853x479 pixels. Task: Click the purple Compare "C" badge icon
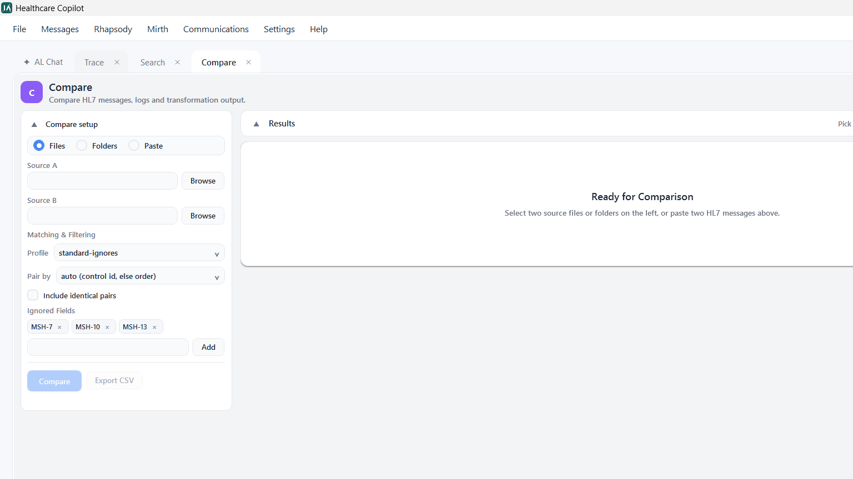coord(32,92)
